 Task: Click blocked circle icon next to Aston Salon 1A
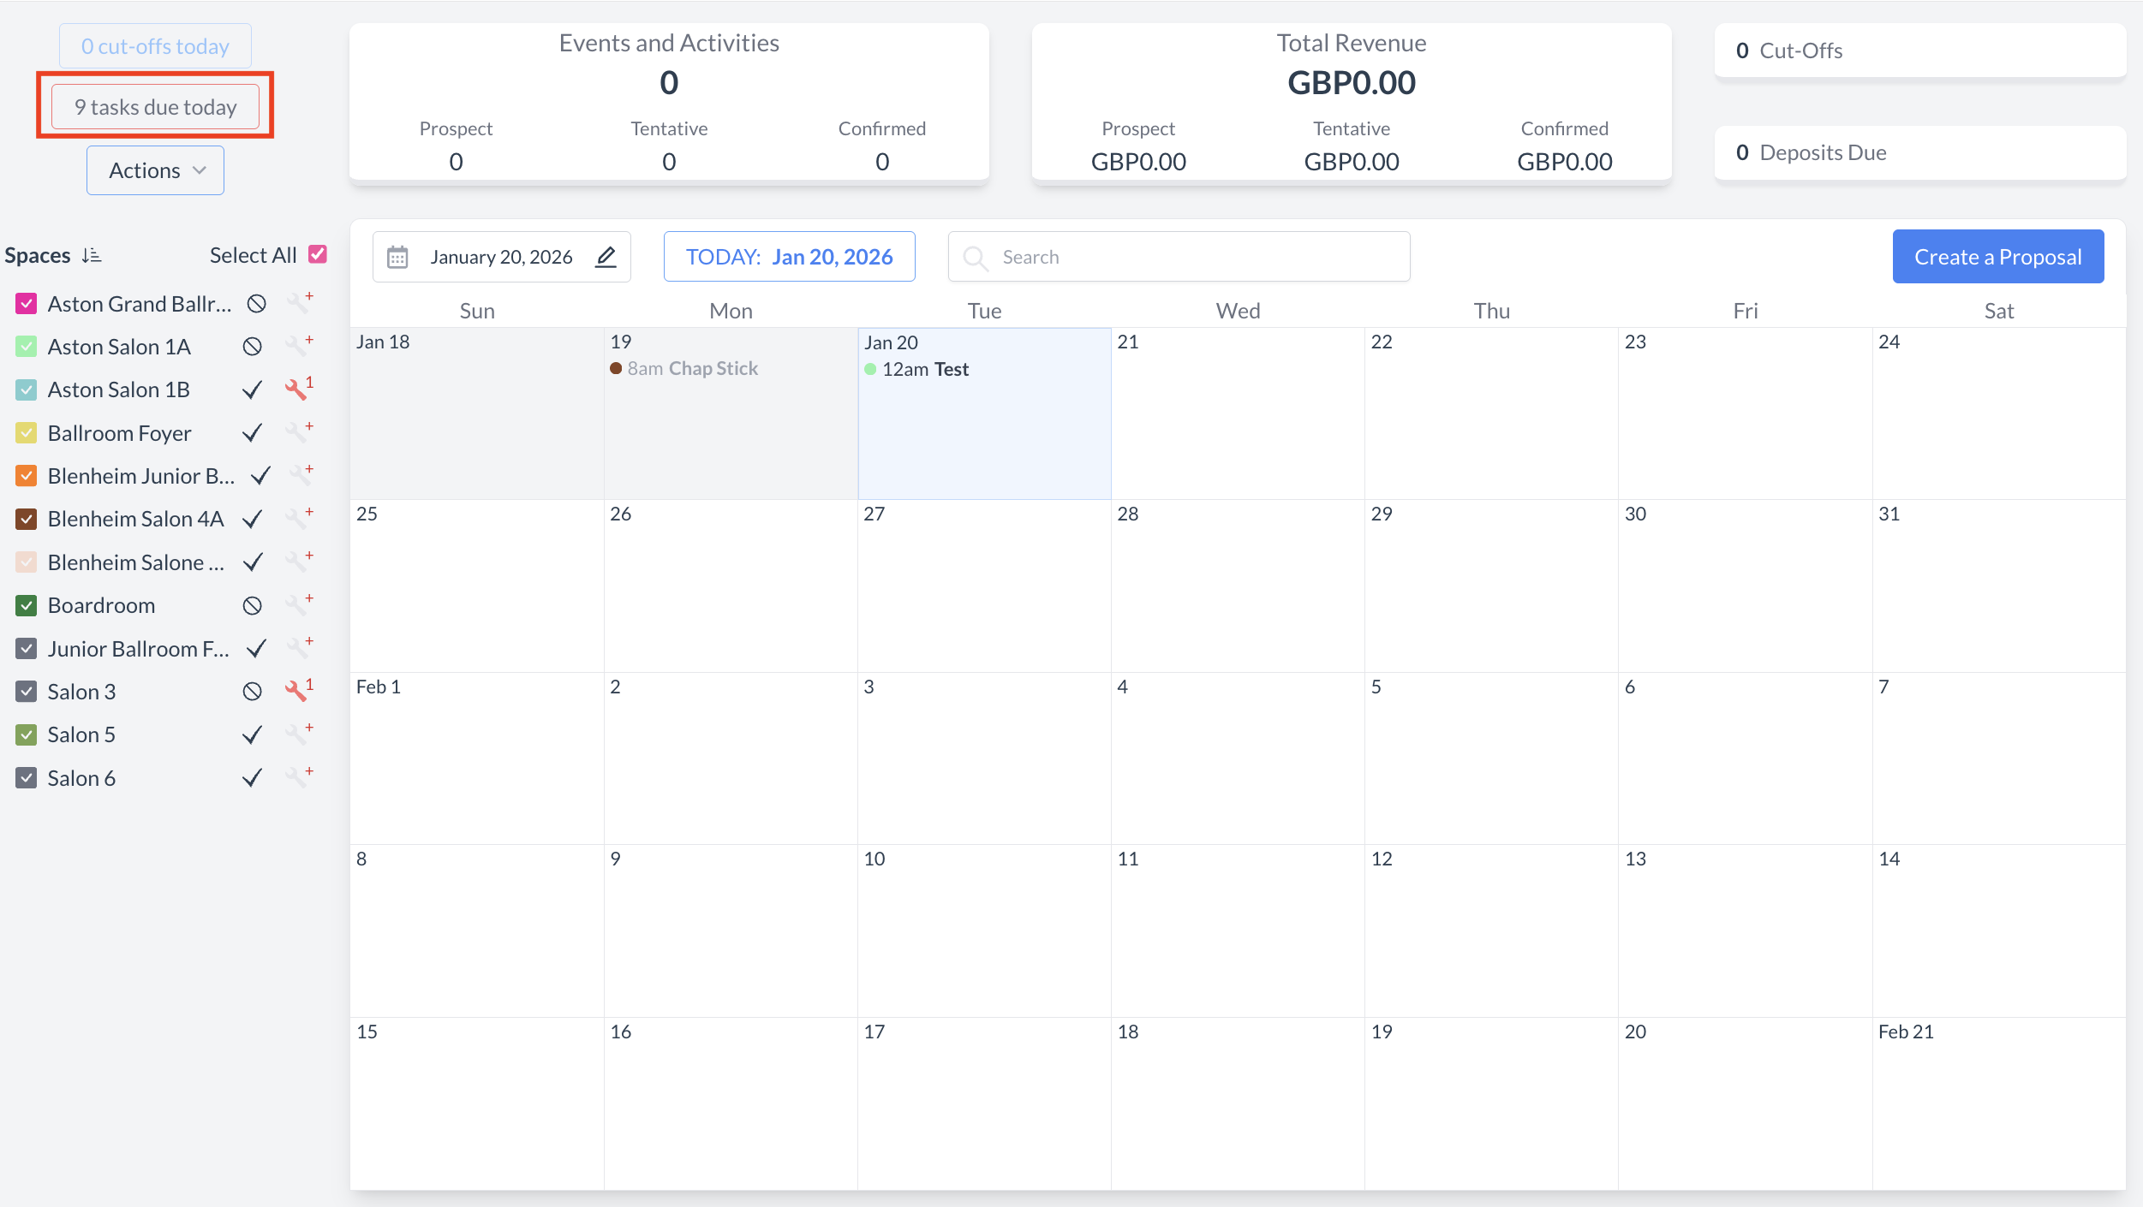(x=252, y=347)
